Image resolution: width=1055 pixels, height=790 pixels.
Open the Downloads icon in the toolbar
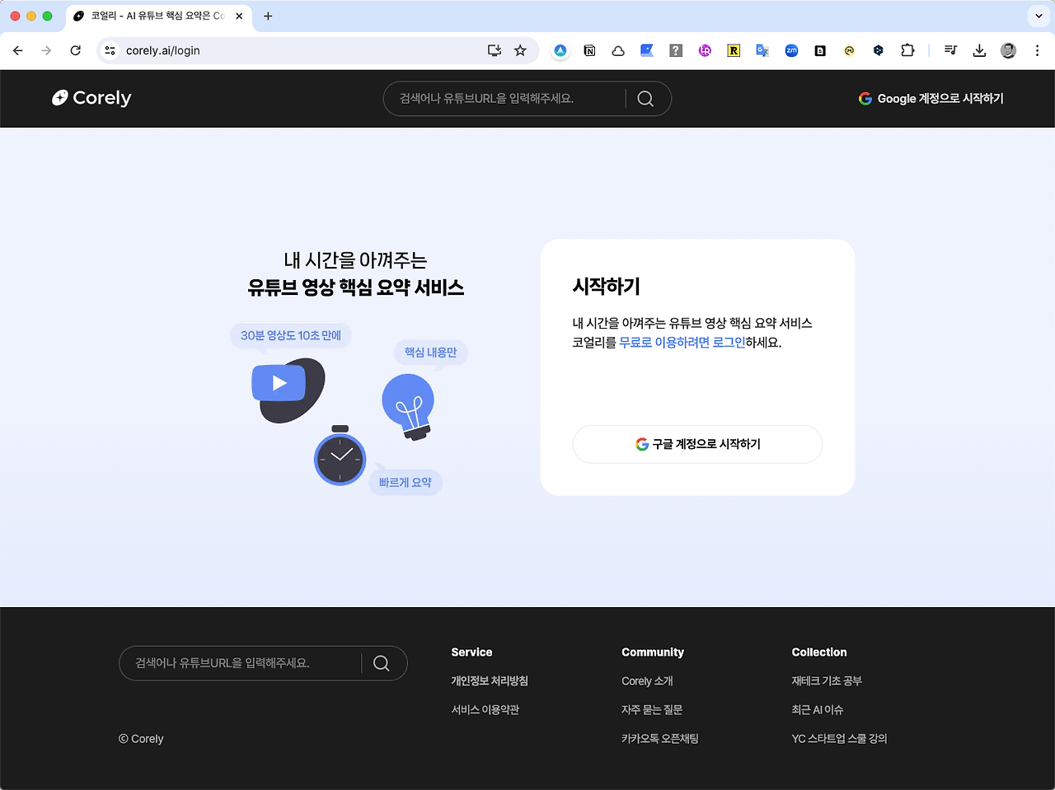(x=979, y=50)
